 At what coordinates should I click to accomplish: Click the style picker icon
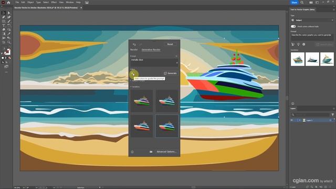point(293,44)
